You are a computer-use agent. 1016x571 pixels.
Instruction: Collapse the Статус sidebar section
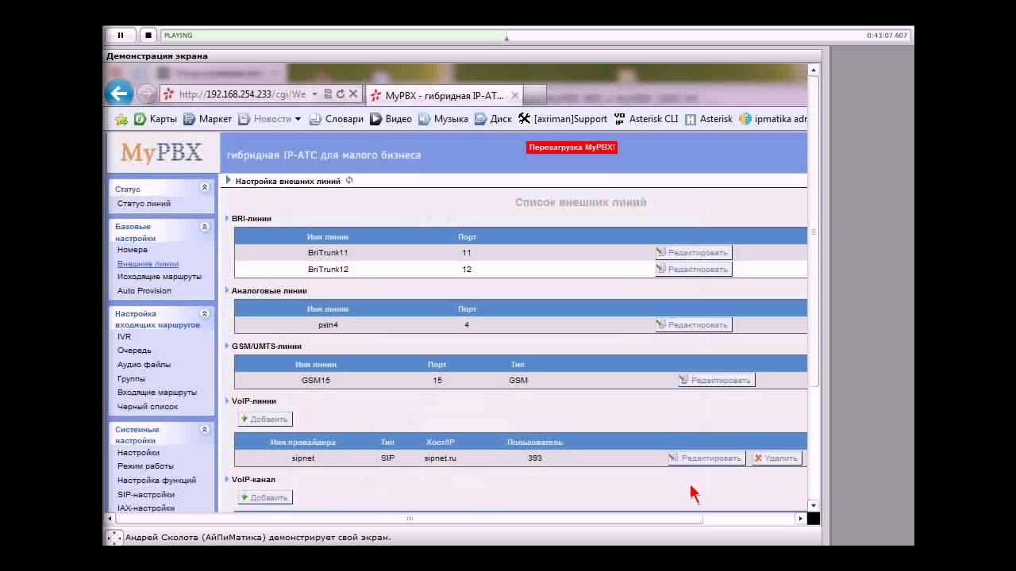pos(204,188)
